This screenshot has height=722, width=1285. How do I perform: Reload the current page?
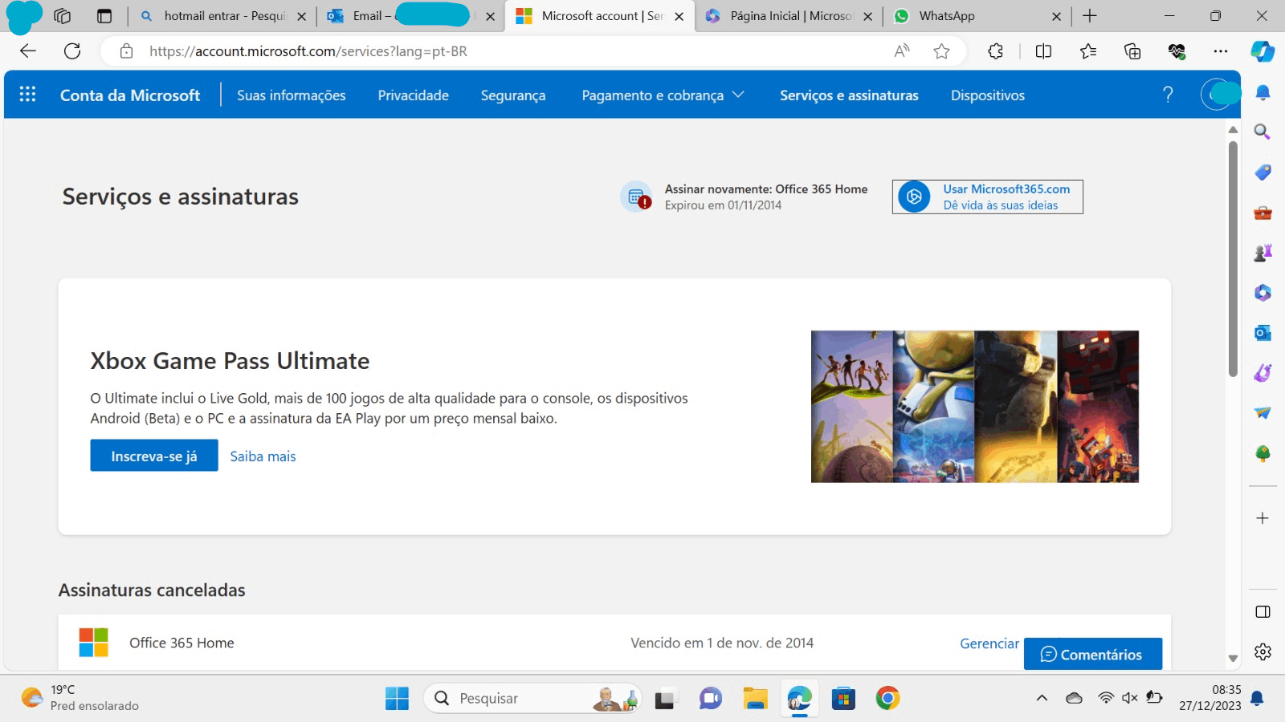click(72, 51)
